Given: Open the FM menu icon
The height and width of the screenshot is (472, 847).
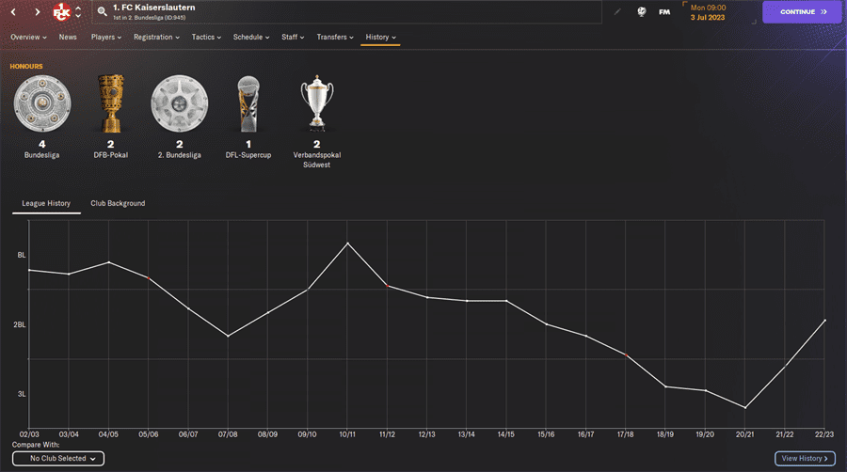Looking at the screenshot, I should point(664,12).
